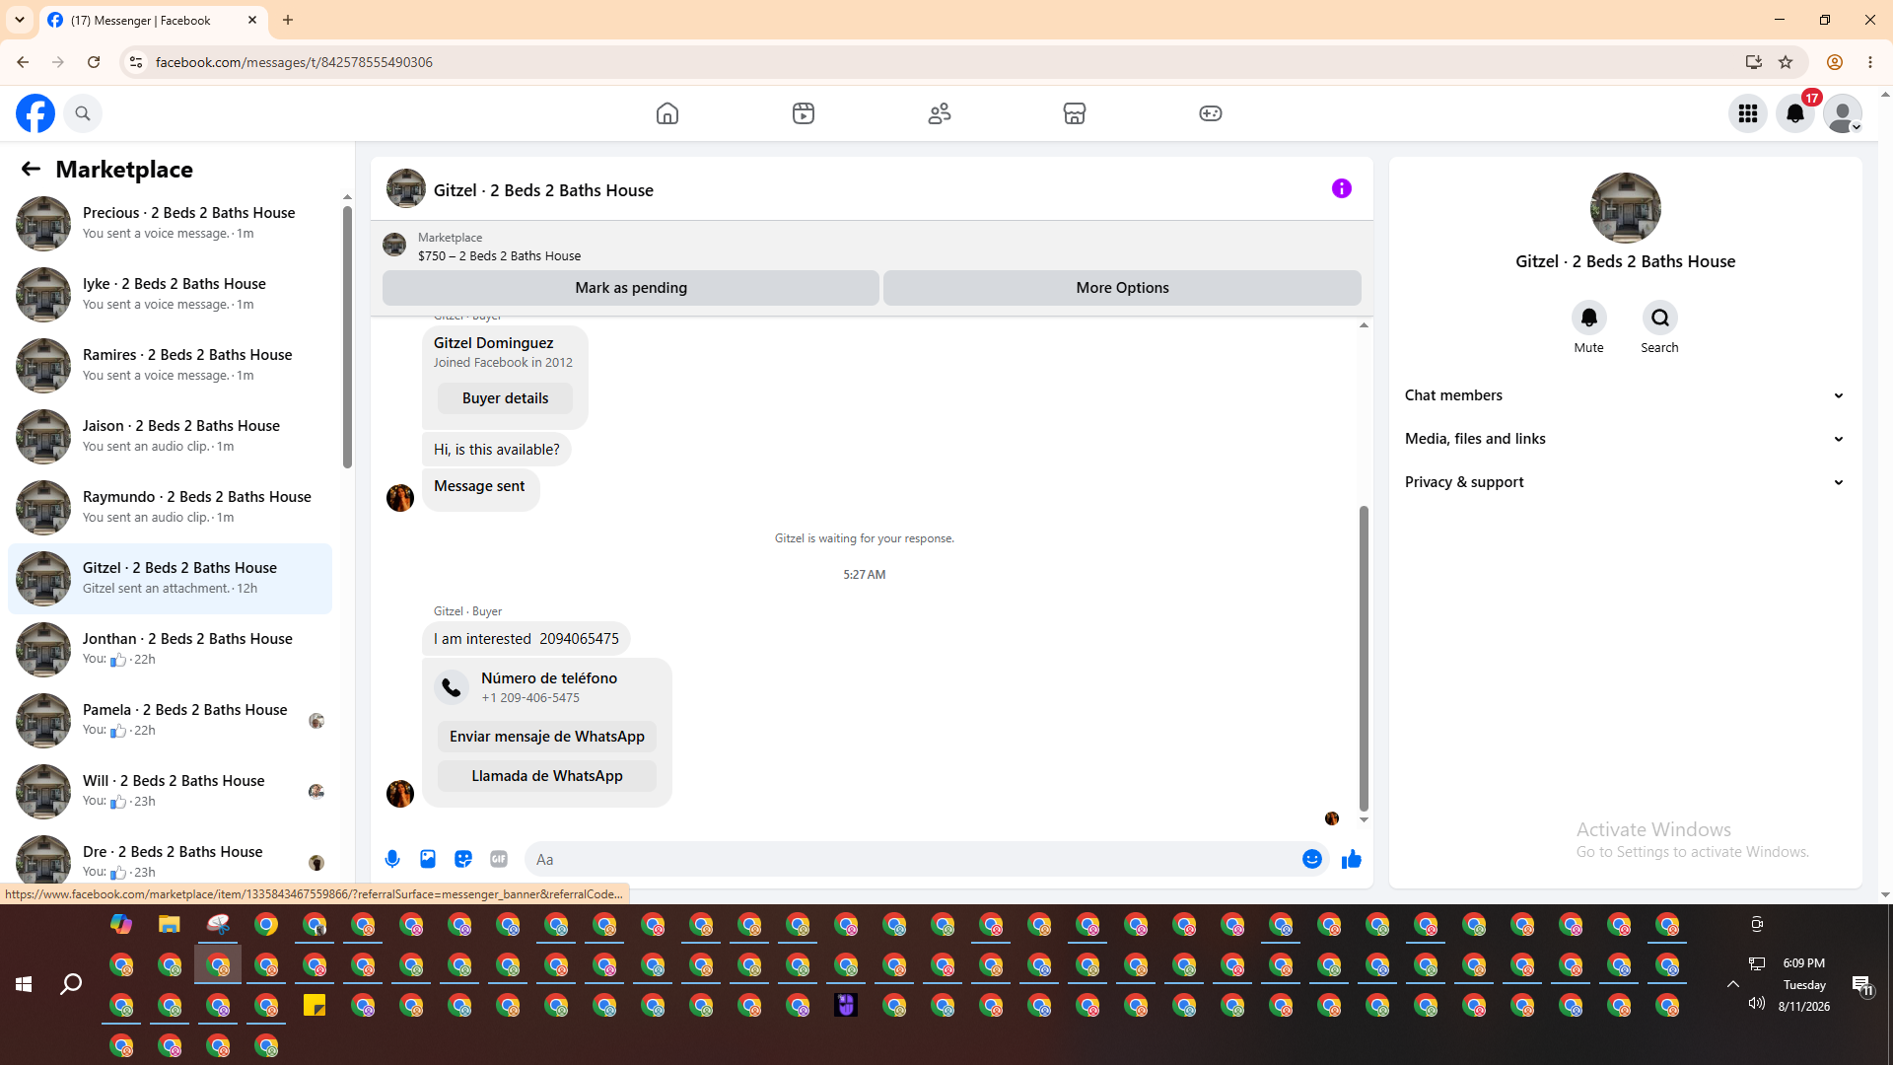Open the Facebook logo home link
The width and height of the screenshot is (1893, 1065).
coord(35,113)
